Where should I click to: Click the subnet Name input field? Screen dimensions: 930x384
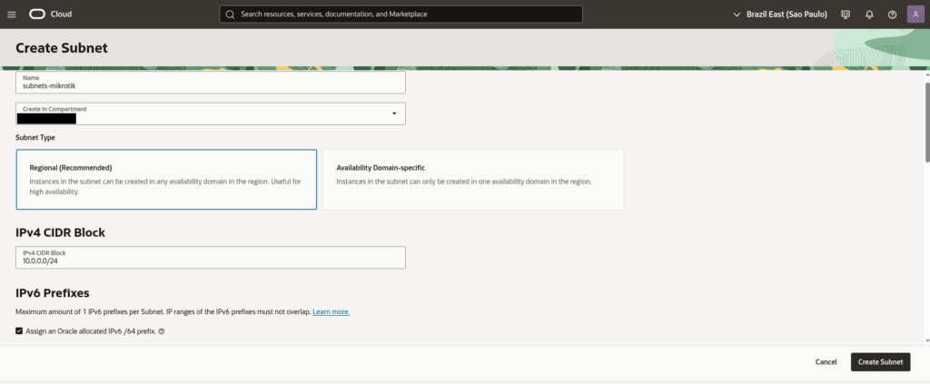coord(211,83)
